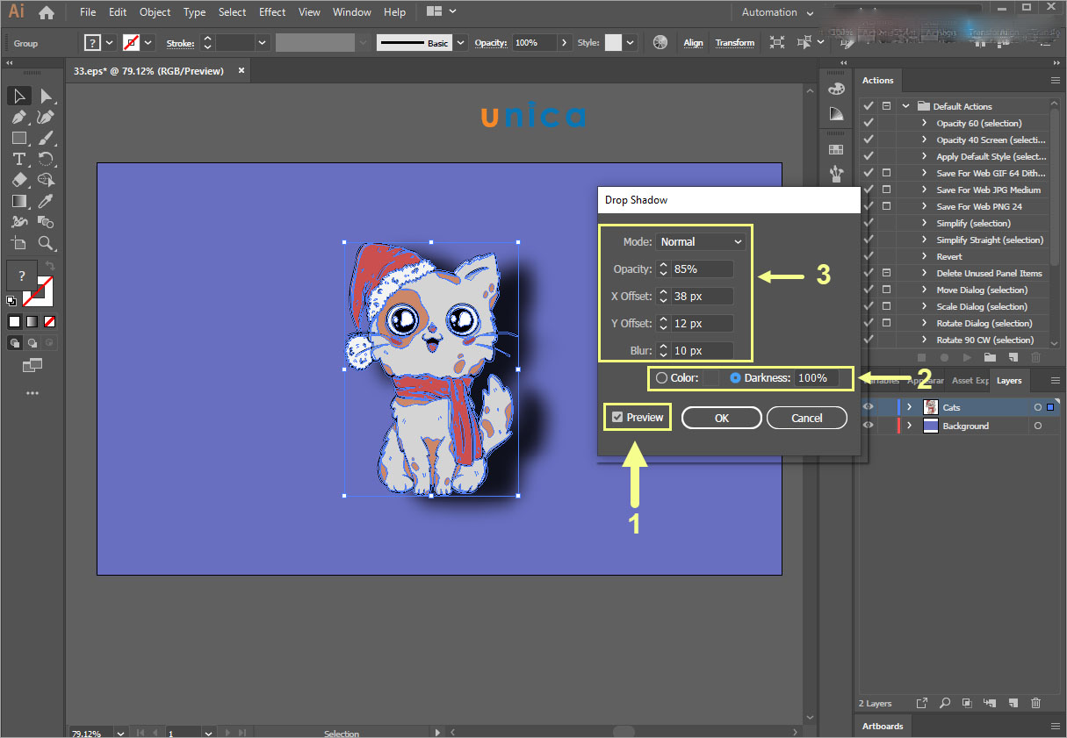Viewport: 1067px width, 738px height.
Task: Select the Direct Selection tool
Action: click(46, 96)
